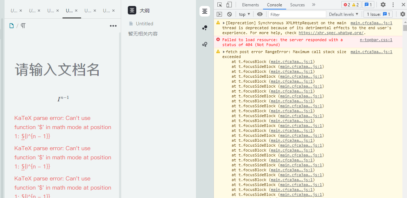
Task: Clear the console with the clear icon
Action: [229, 14]
